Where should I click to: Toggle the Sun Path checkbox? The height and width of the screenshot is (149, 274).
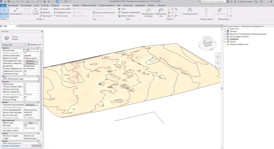pyautogui.click(x=25, y=74)
